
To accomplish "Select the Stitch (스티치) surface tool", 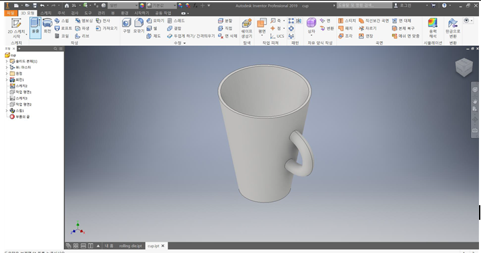I will pyautogui.click(x=347, y=21).
